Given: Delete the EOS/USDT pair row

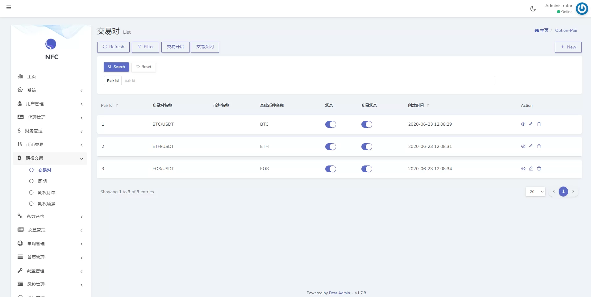Looking at the screenshot, I should (539, 169).
